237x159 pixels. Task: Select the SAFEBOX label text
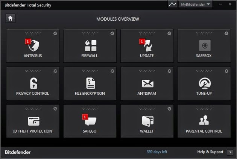click(204, 56)
